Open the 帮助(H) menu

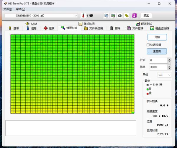coord(21,9)
